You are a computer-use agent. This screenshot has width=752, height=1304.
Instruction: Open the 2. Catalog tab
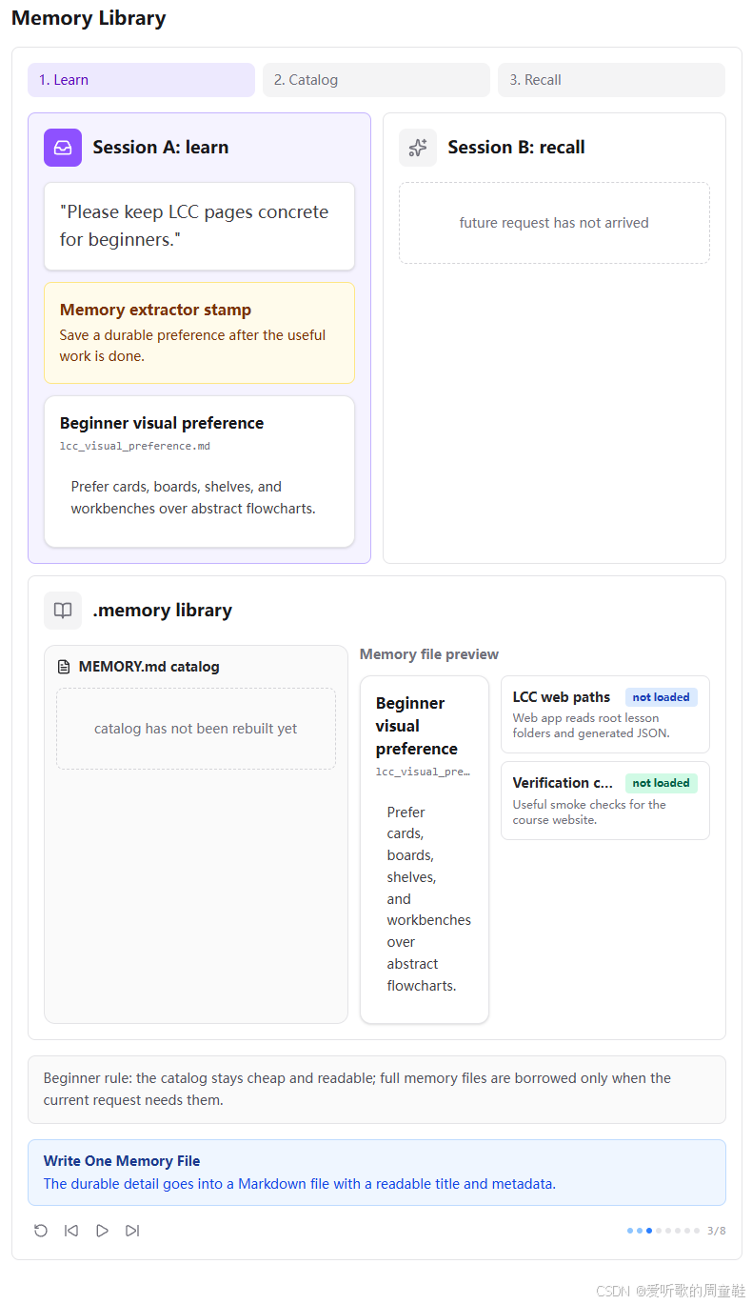376,80
